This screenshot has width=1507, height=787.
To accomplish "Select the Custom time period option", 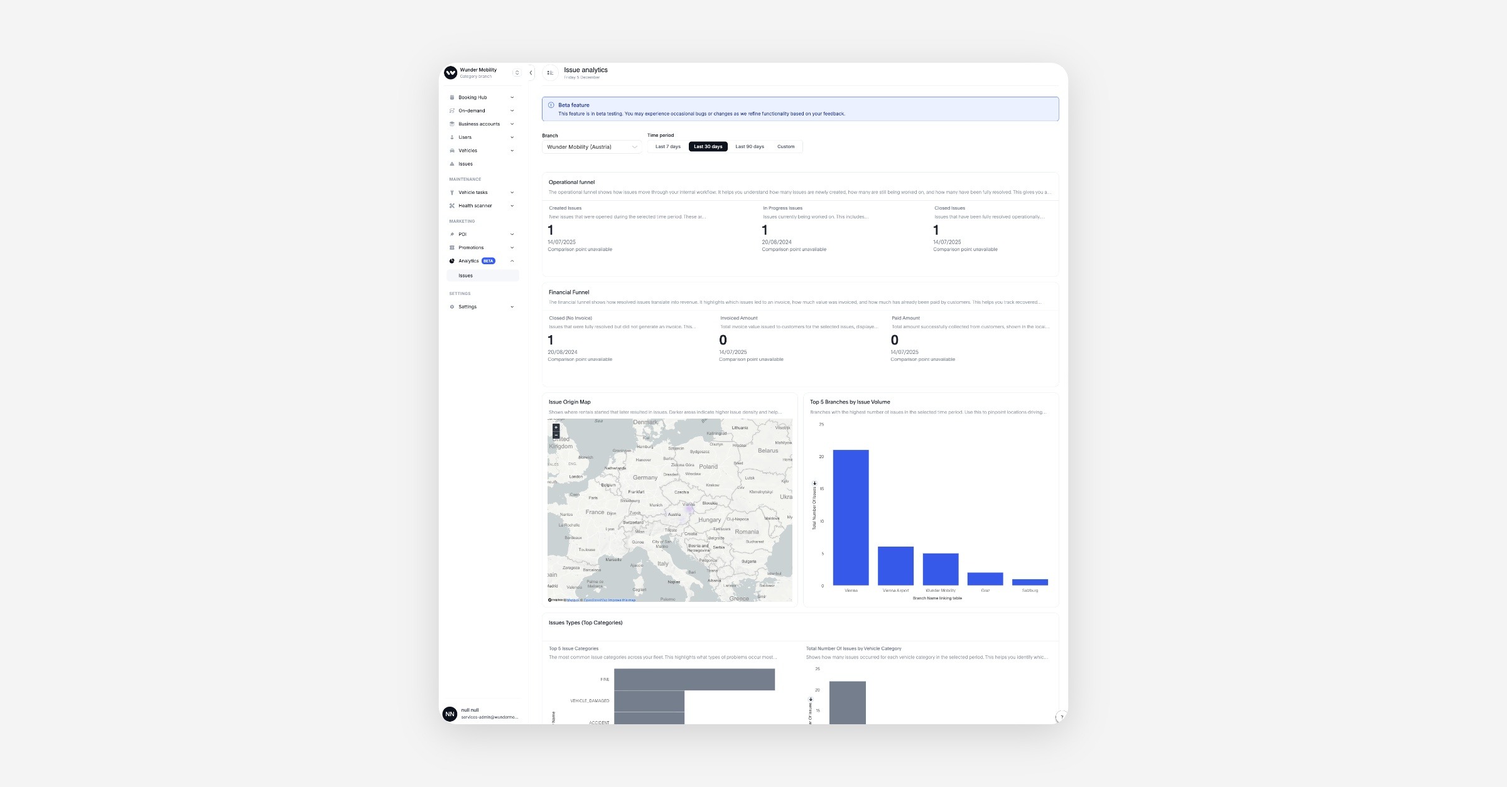I will tap(786, 147).
